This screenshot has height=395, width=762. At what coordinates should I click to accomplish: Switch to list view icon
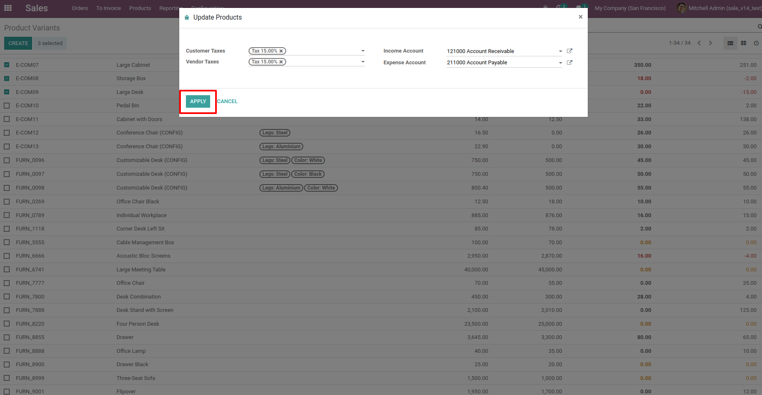(730, 43)
